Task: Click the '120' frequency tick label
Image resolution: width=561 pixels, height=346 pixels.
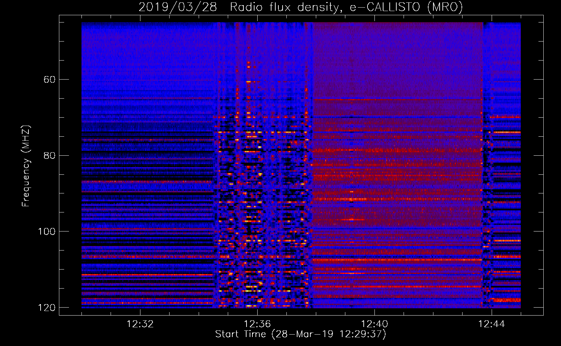Action: point(46,308)
